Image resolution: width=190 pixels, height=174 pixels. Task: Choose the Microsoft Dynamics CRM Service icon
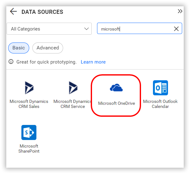pyautogui.click(x=73, y=88)
